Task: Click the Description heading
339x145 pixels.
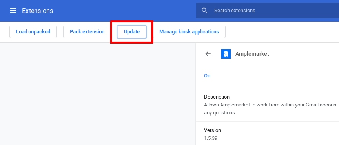Action: click(217, 97)
